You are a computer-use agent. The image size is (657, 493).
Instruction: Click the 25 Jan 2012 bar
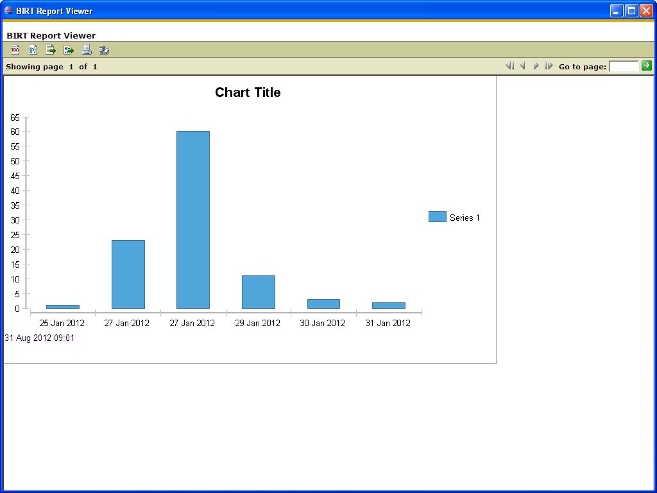point(63,307)
